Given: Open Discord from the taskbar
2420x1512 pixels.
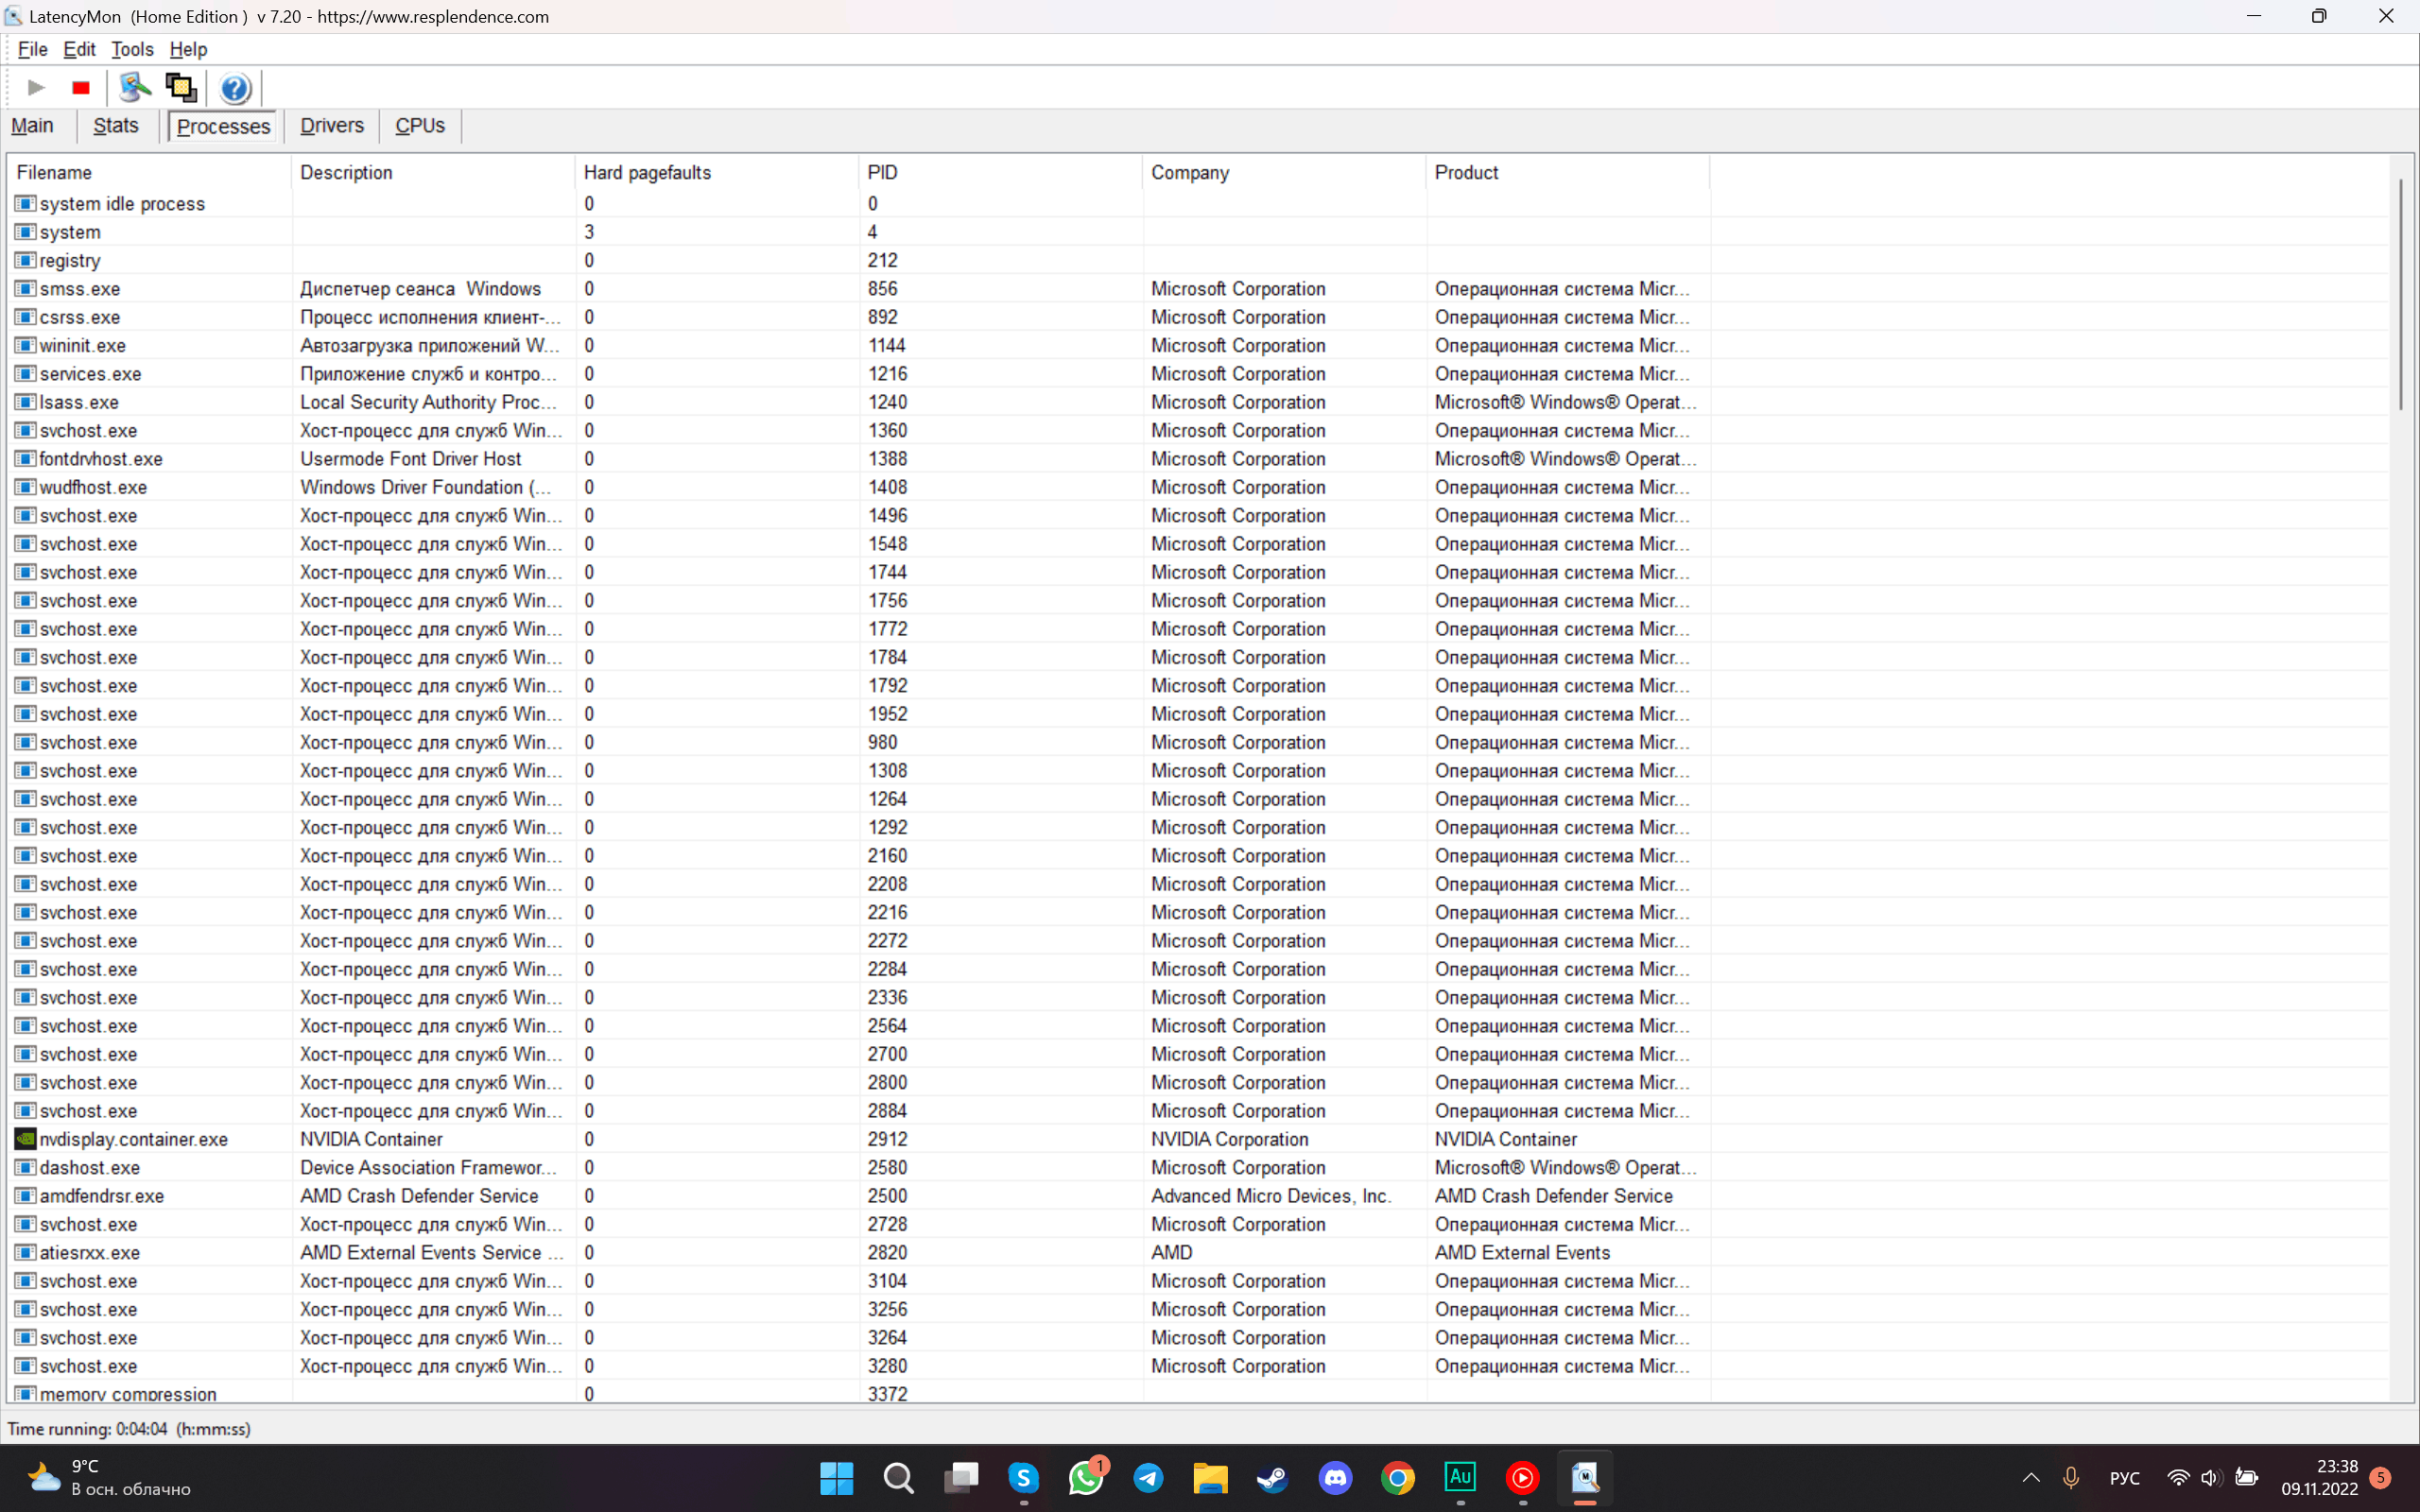Looking at the screenshot, I should click(x=1335, y=1478).
